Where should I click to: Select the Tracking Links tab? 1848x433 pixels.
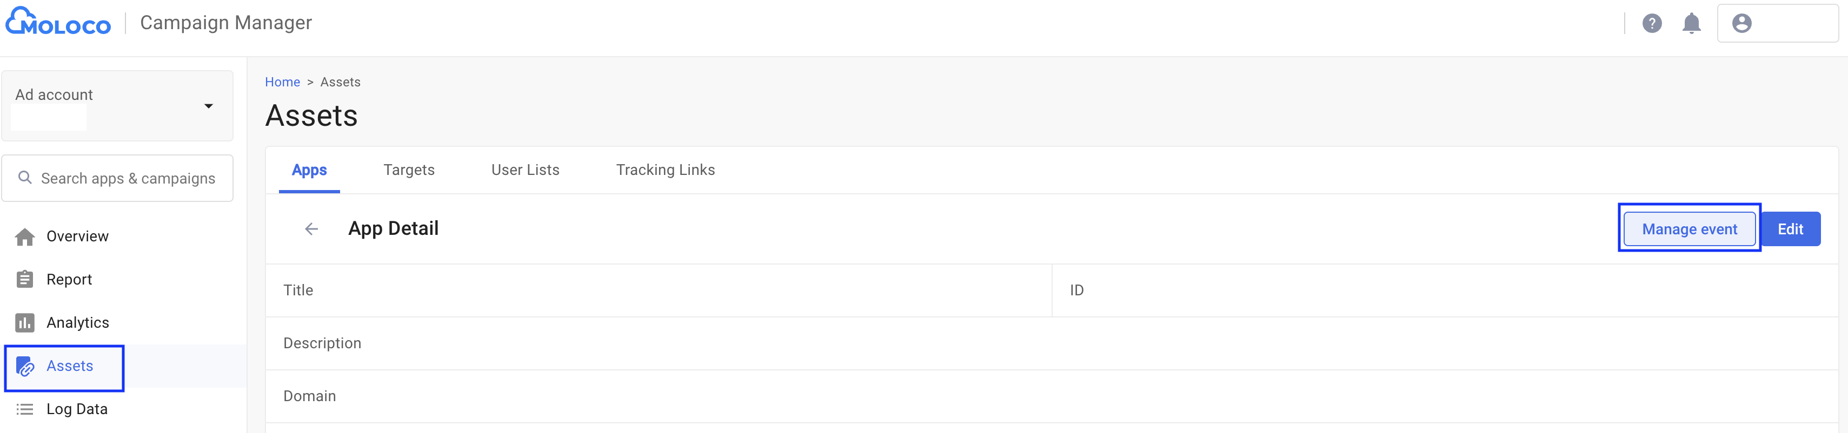click(665, 170)
